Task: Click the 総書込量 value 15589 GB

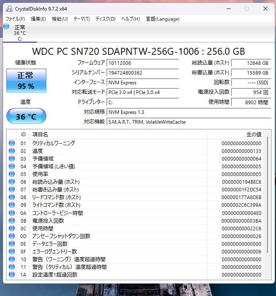Action: (x=251, y=73)
